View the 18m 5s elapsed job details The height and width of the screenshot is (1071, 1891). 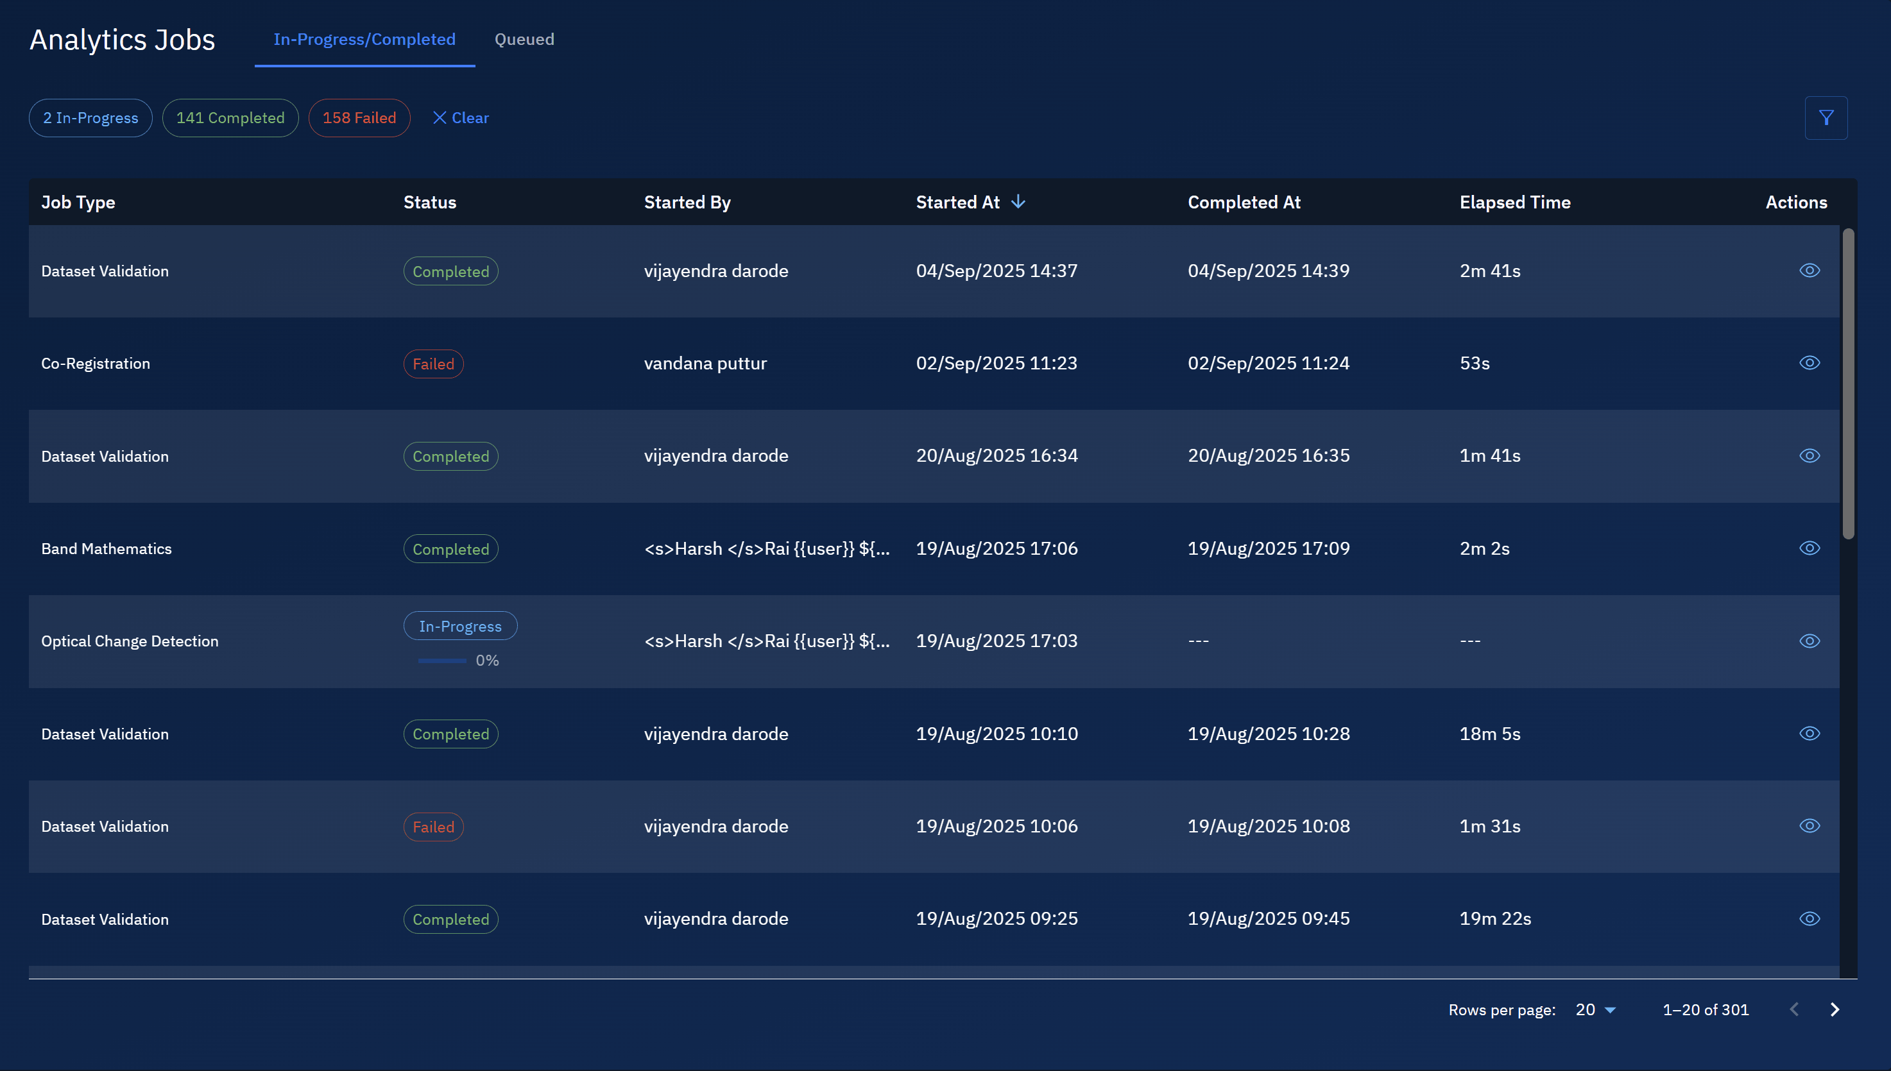click(1810, 734)
